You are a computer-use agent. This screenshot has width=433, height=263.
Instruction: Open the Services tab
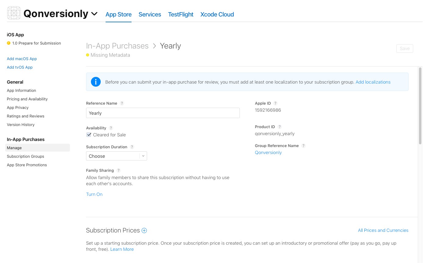[150, 14]
